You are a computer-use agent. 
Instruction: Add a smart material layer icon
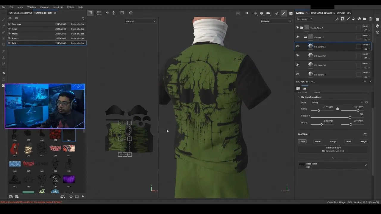[359, 19]
